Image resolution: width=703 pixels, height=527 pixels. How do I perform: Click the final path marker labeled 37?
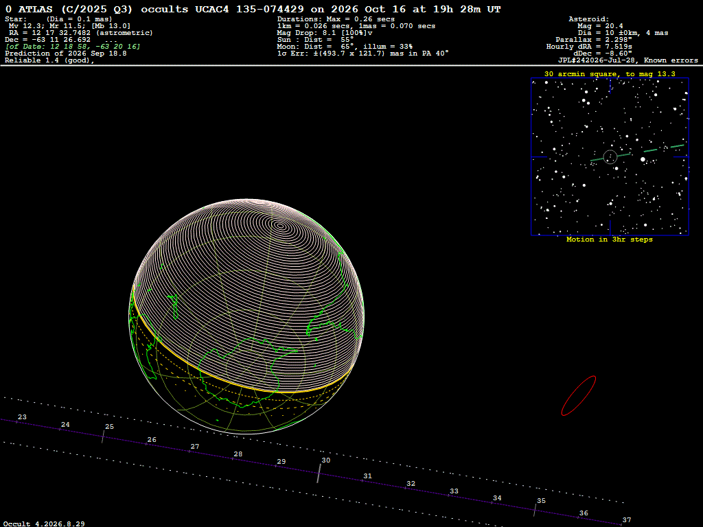tap(621, 524)
